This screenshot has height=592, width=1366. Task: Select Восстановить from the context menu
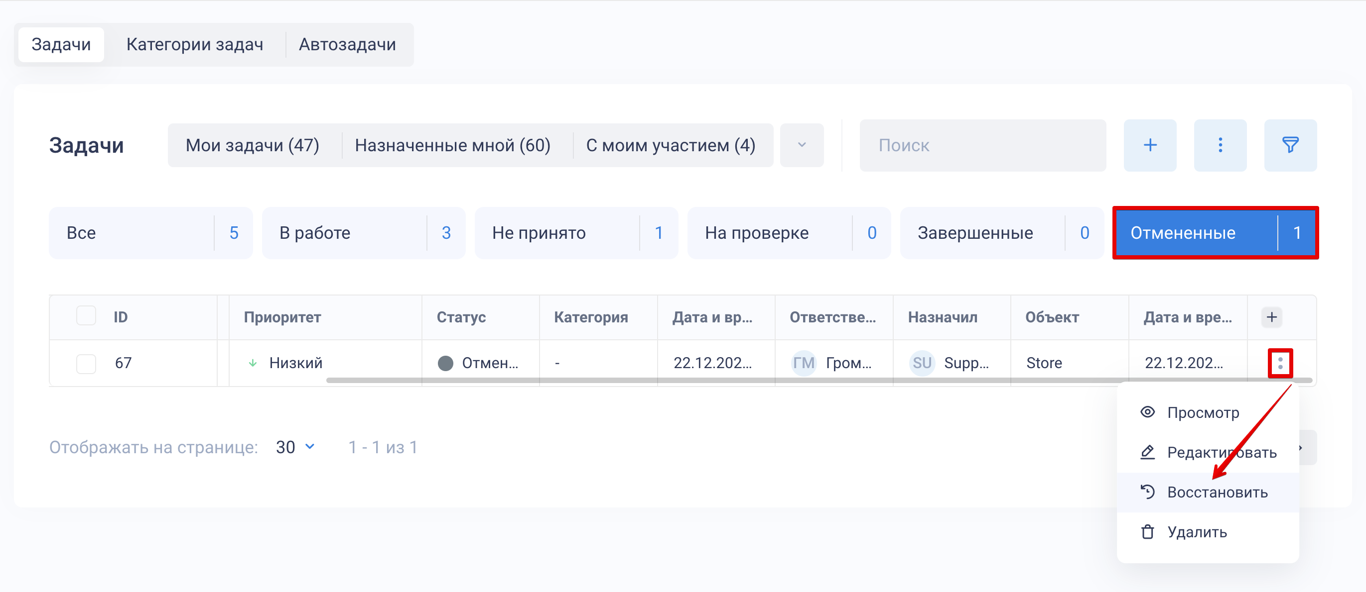point(1217,493)
